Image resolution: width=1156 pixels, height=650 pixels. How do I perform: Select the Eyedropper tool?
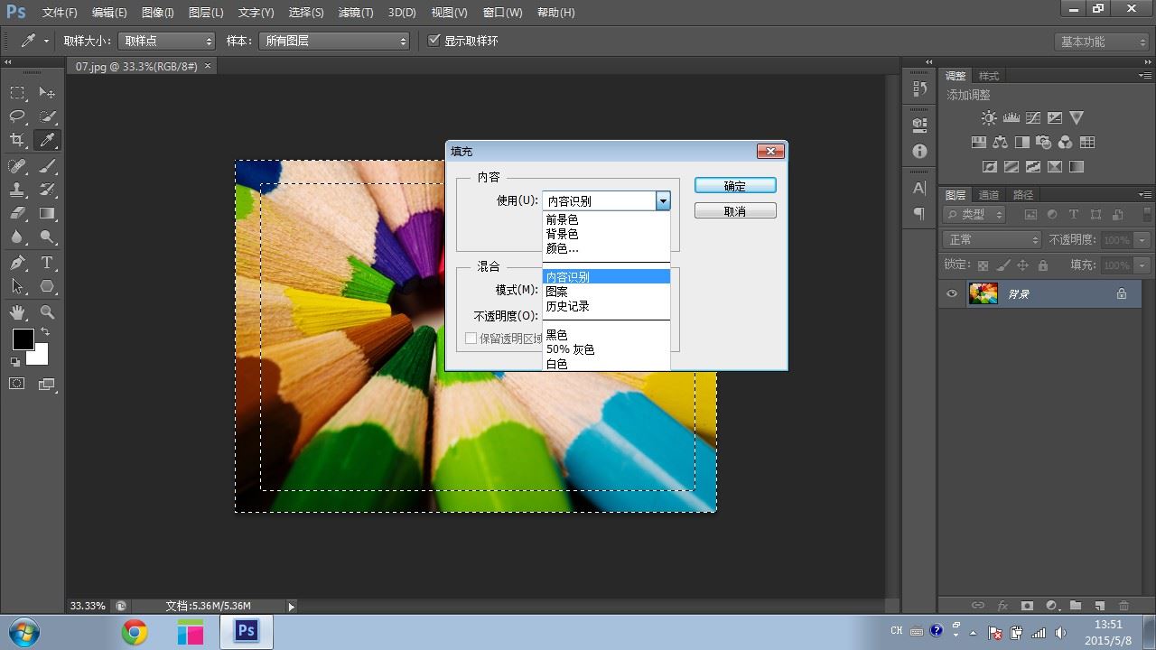coord(47,140)
